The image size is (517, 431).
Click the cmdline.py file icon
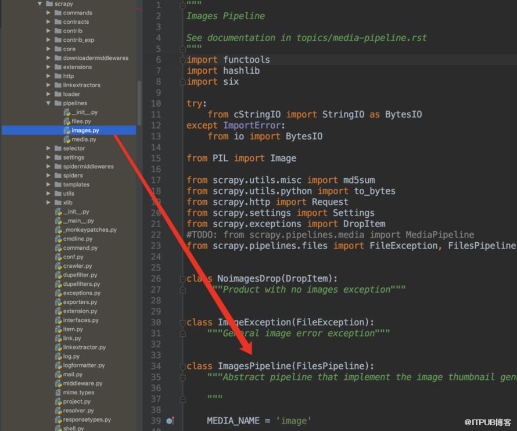[58, 239]
